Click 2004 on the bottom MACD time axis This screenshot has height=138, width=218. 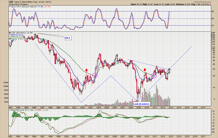pyautogui.click(x=98, y=136)
